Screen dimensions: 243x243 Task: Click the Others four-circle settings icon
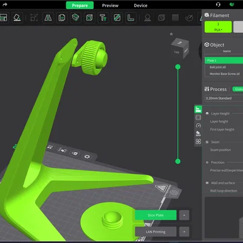198,142
